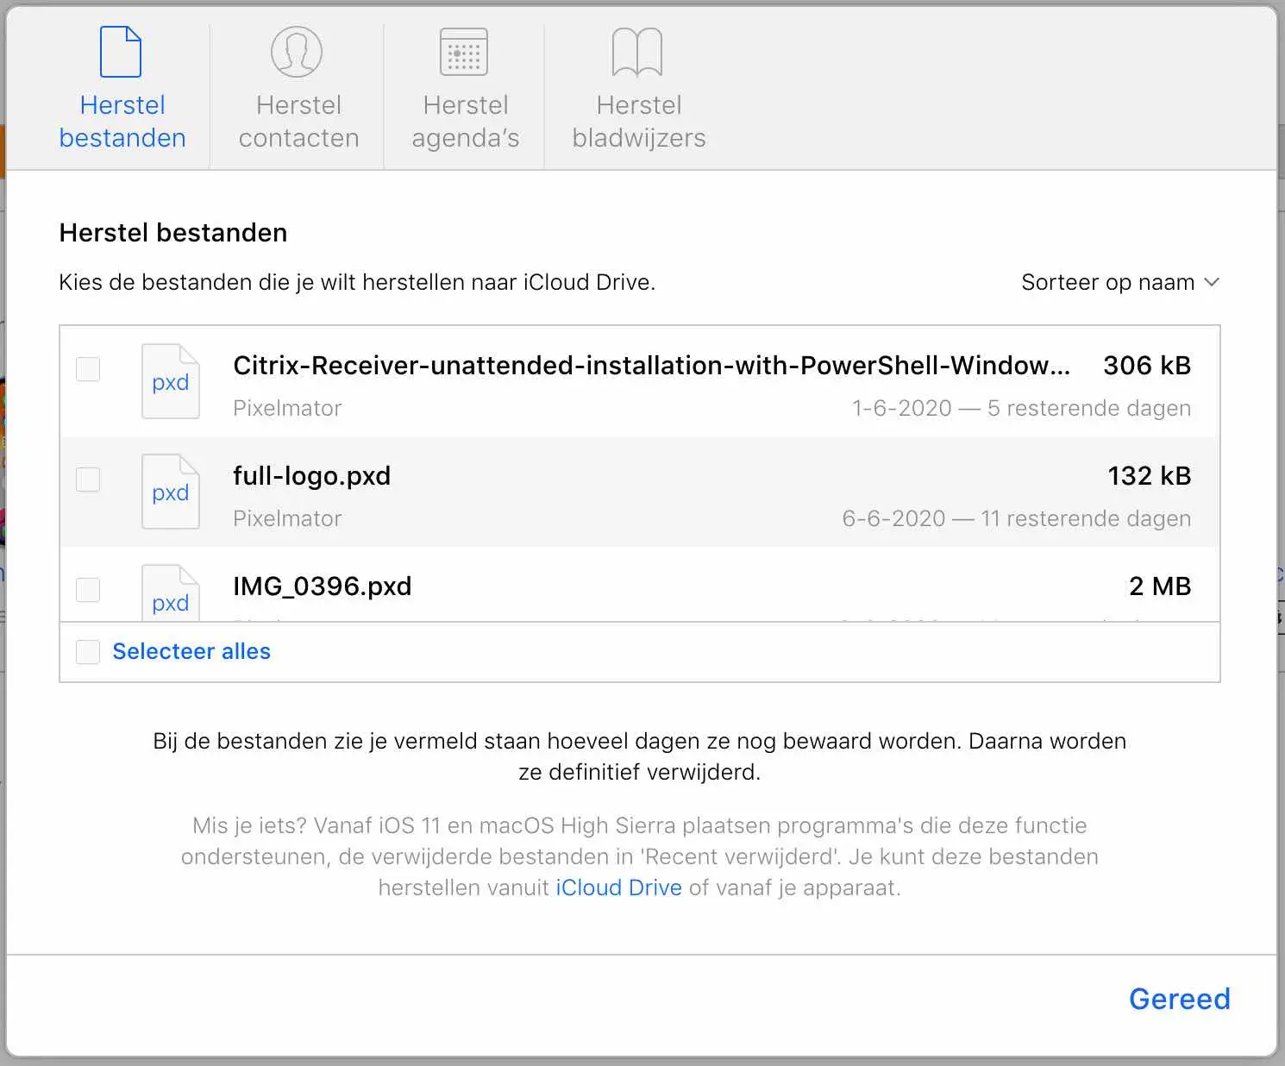Click the Herstel bladwijzers book icon
The width and height of the screenshot is (1285, 1066).
637,53
